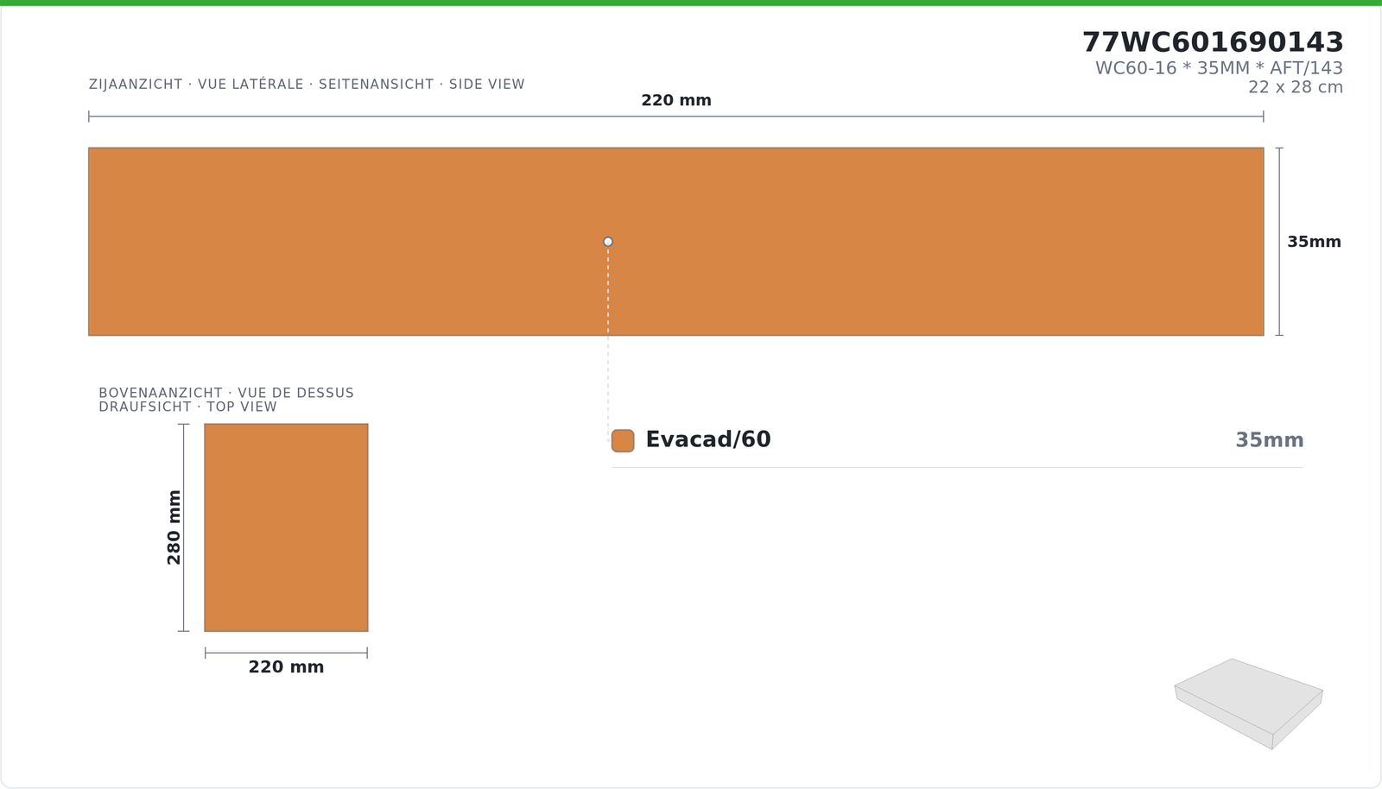Click the 35mm value in legend row

(1269, 440)
